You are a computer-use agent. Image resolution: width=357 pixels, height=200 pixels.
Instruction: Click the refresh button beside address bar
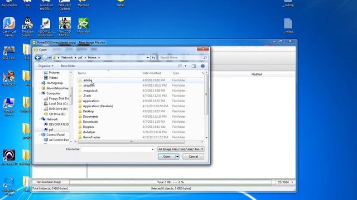153,58
